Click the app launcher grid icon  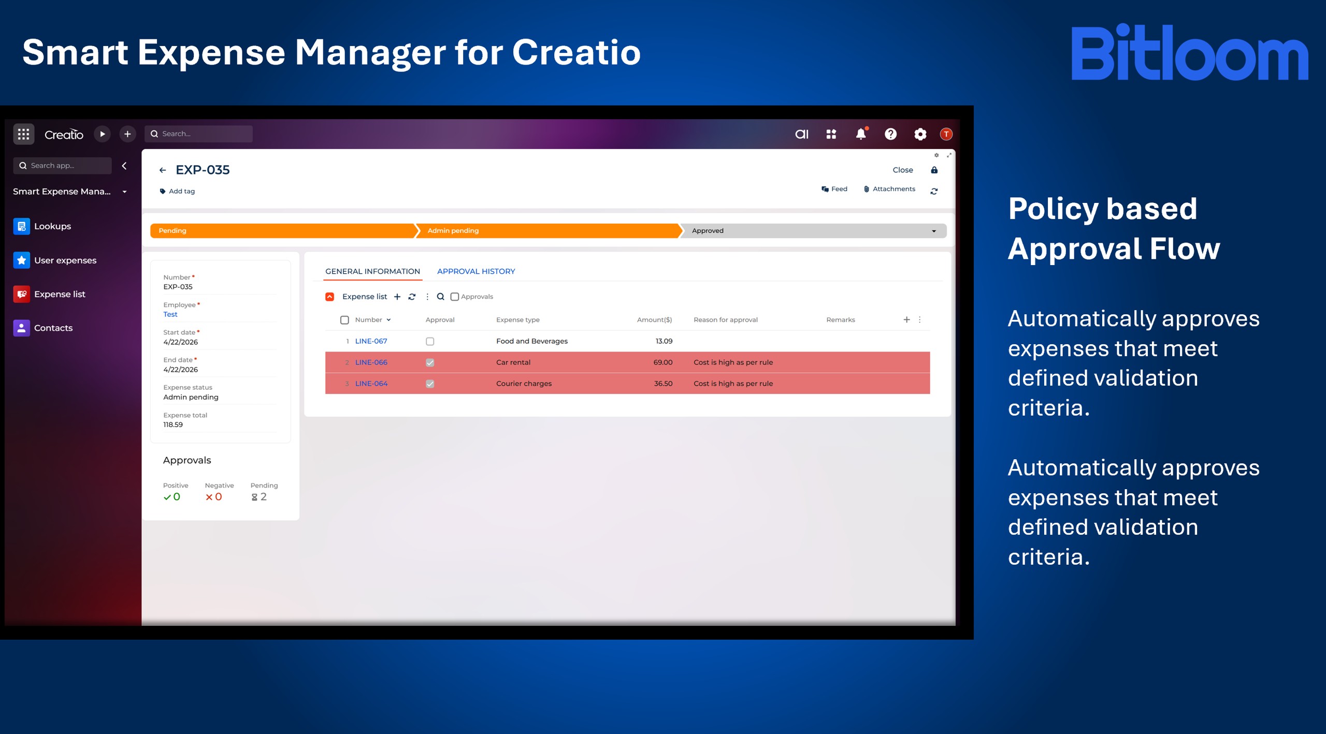coord(23,134)
